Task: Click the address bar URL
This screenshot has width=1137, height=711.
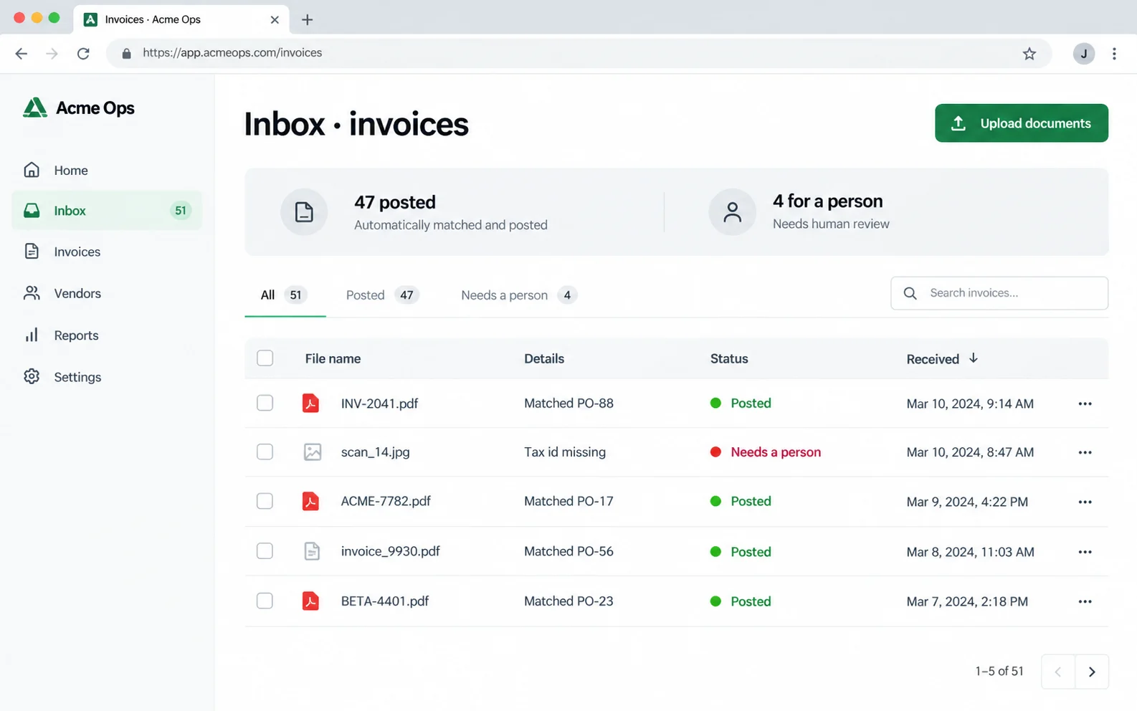Action: tap(232, 53)
